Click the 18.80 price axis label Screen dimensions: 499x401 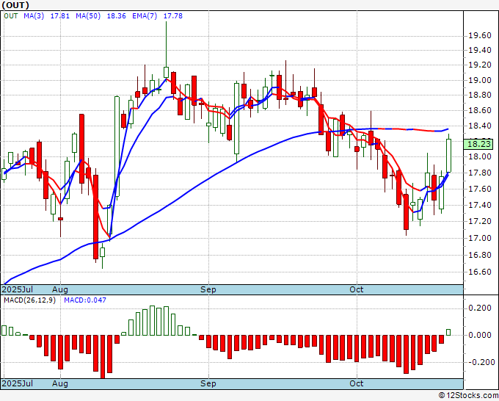click(x=480, y=95)
